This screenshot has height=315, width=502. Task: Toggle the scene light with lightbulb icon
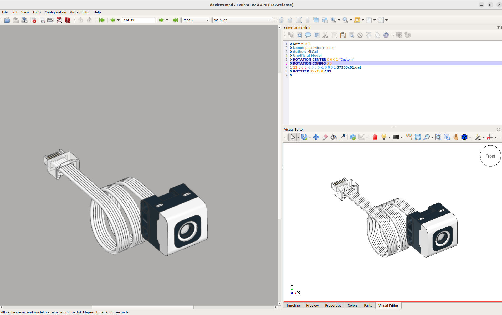[384, 137]
